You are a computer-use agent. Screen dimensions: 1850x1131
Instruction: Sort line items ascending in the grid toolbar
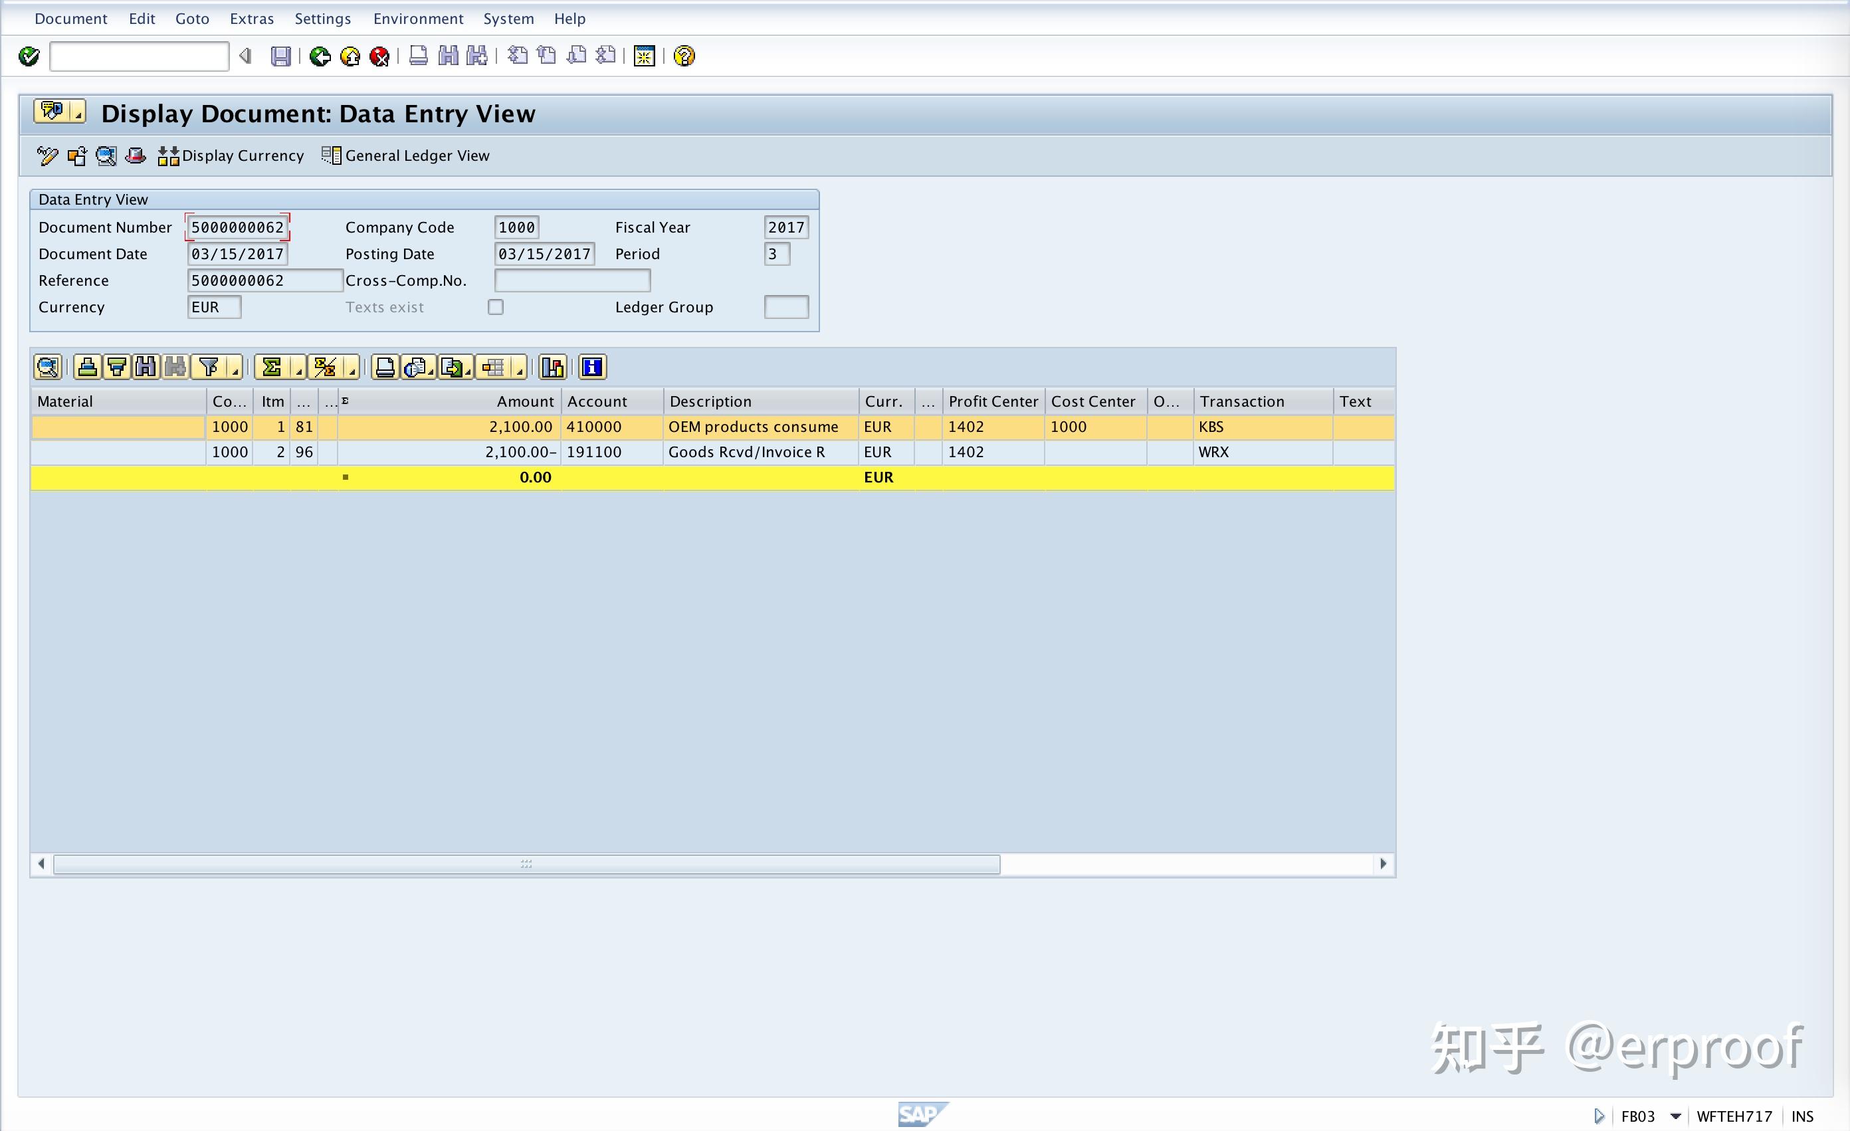(86, 367)
